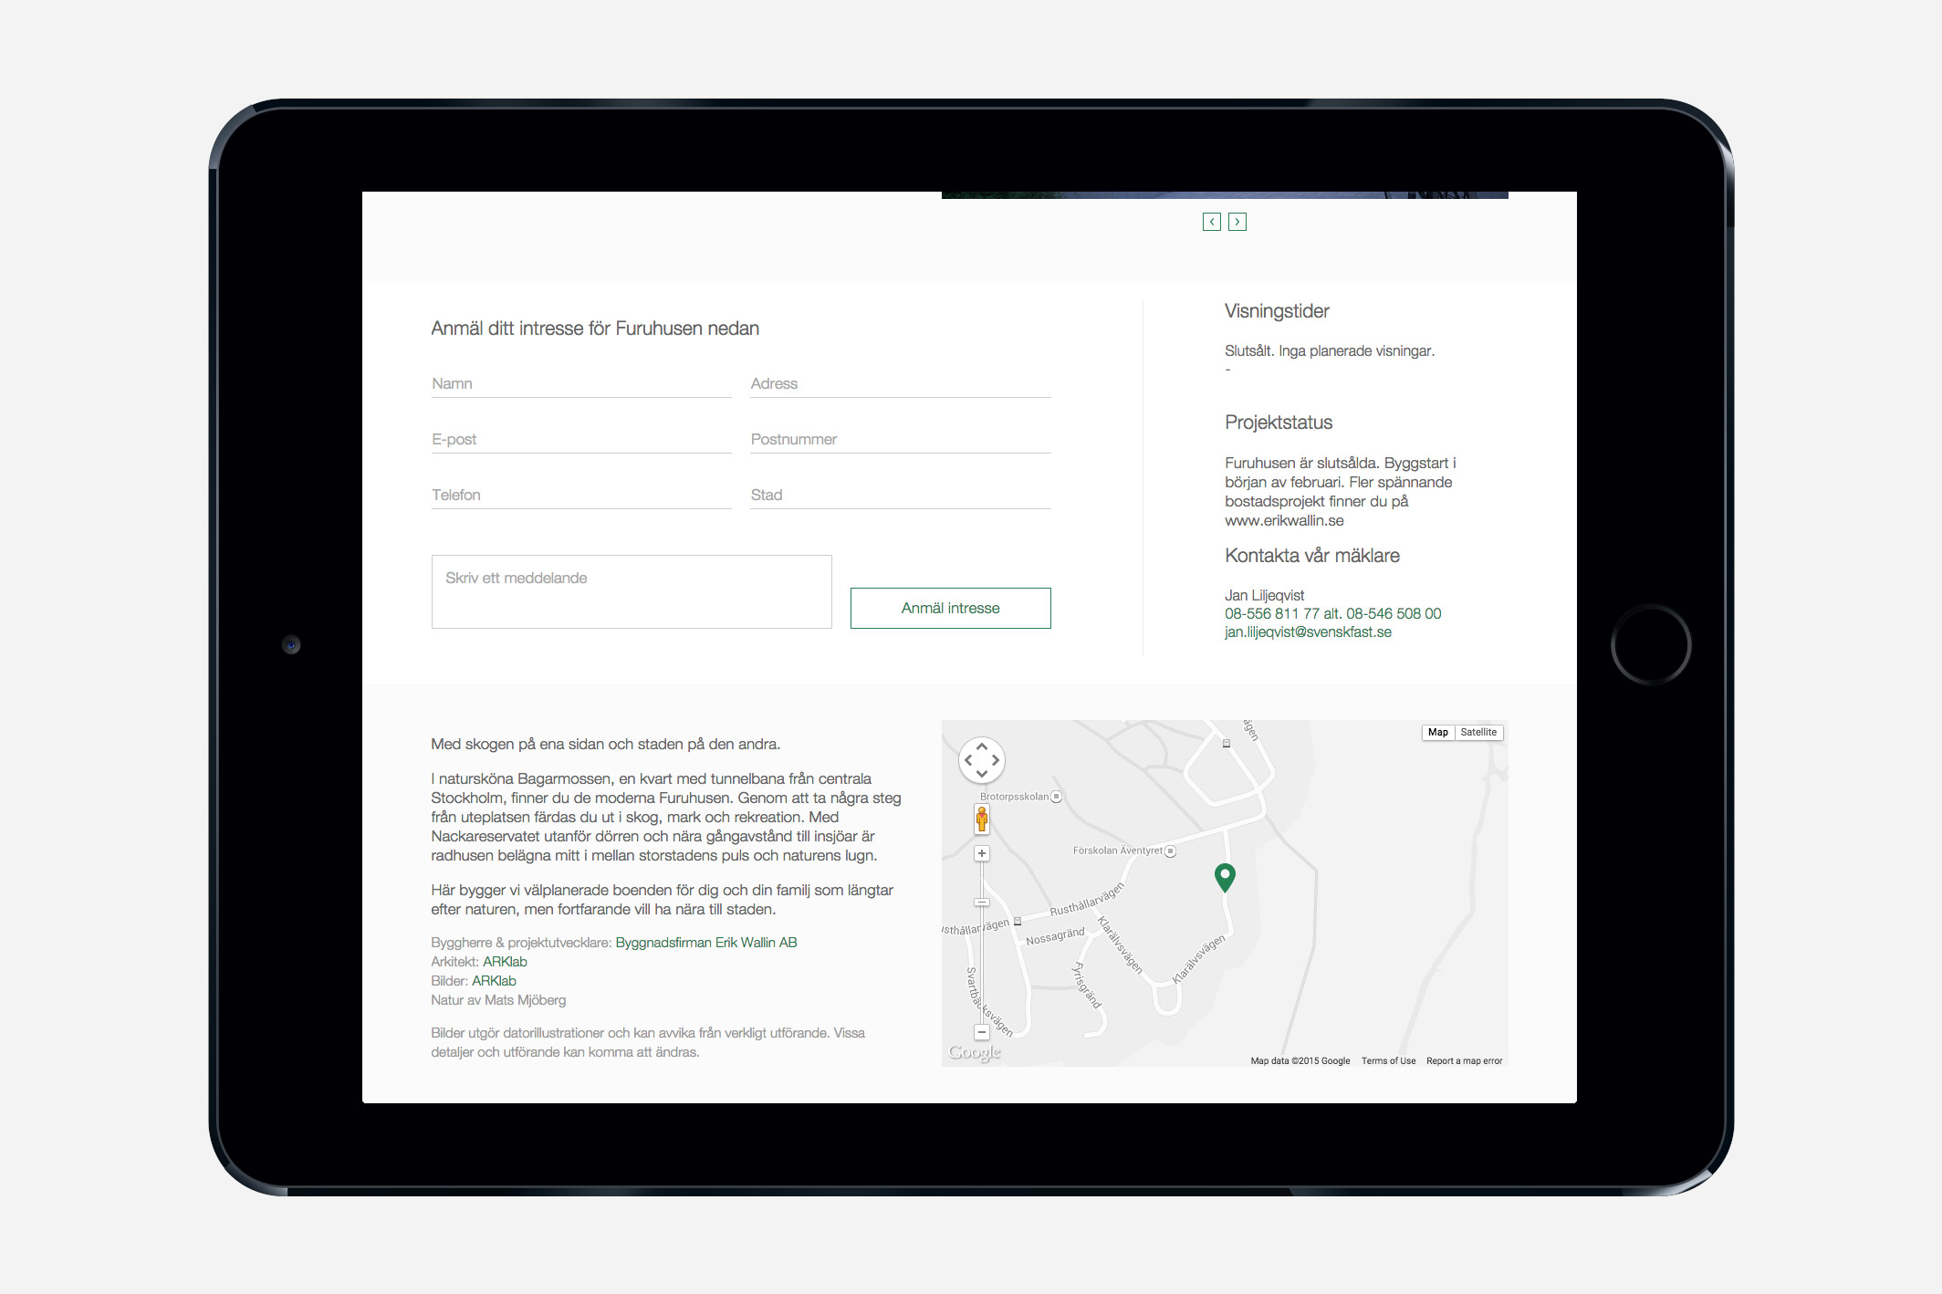Click the map pan control
Screen dimensions: 1942x1294
coord(982,759)
